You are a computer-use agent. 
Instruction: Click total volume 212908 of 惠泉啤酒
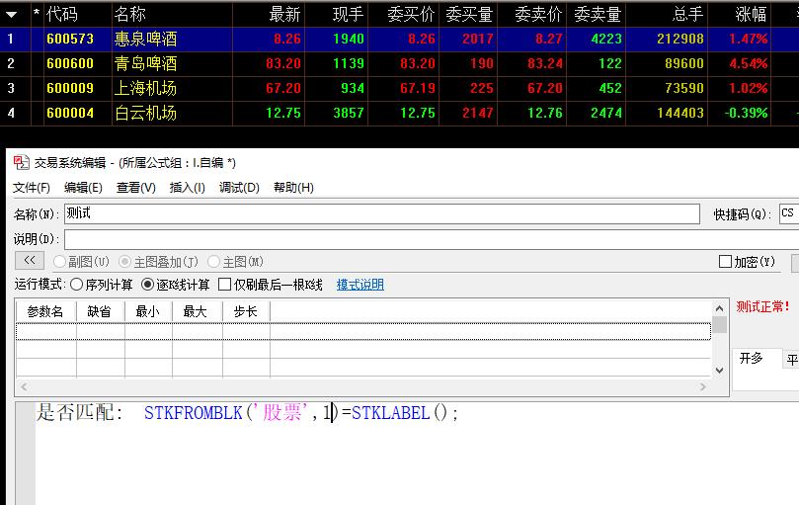(680, 39)
